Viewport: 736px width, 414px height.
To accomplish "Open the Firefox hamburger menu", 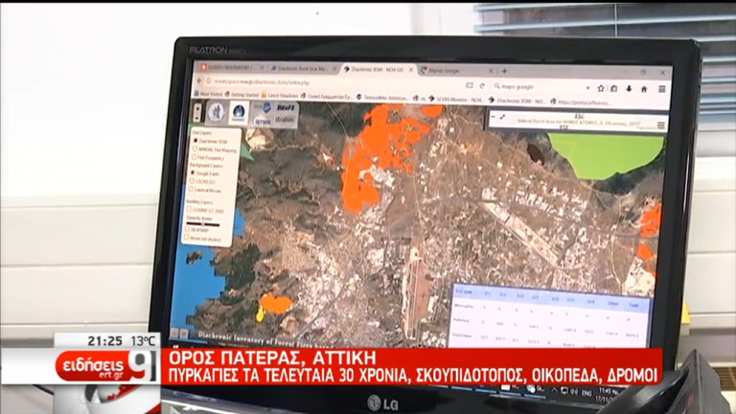I will (661, 90).
